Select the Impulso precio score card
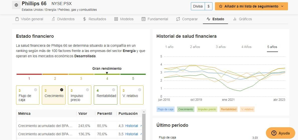This screenshot has height=140, width=298. coord(80,95)
